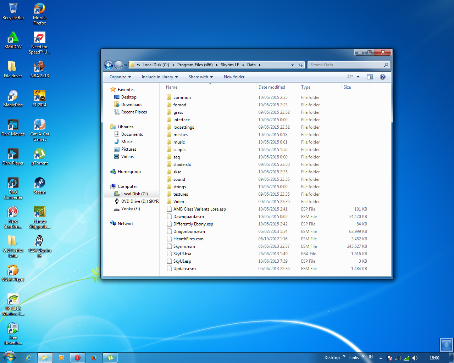Screen dimensions: 454x363
Task: Select Yonky (E:) drive
Action: click(131, 209)
